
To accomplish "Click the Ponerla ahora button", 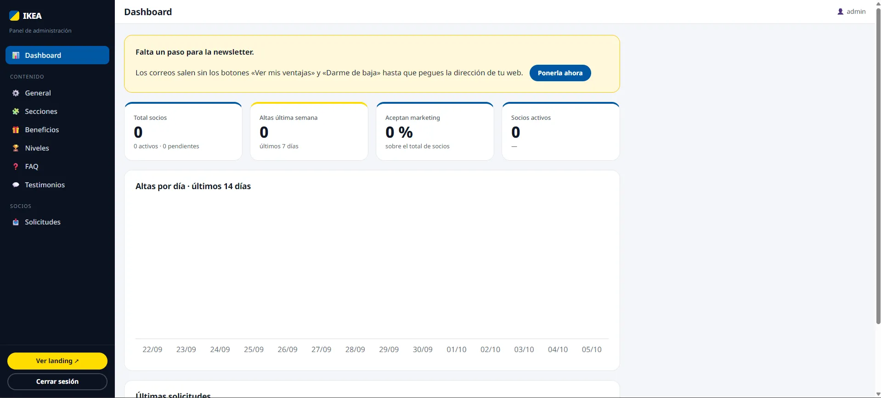I will point(560,73).
